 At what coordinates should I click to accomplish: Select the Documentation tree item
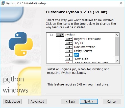(85, 47)
